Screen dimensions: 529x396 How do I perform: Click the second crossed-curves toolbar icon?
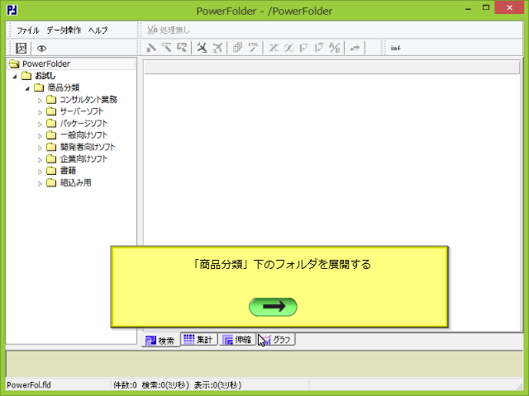(x=288, y=48)
